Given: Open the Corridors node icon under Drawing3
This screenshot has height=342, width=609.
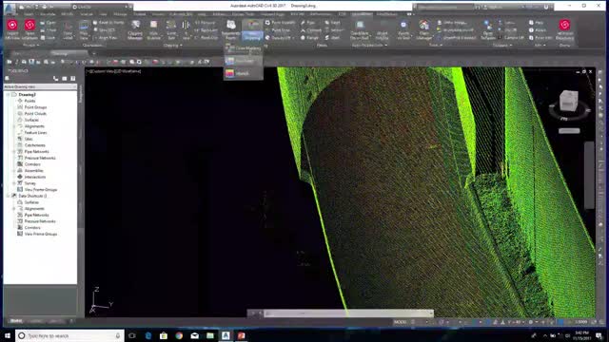Looking at the screenshot, I should pos(20,164).
